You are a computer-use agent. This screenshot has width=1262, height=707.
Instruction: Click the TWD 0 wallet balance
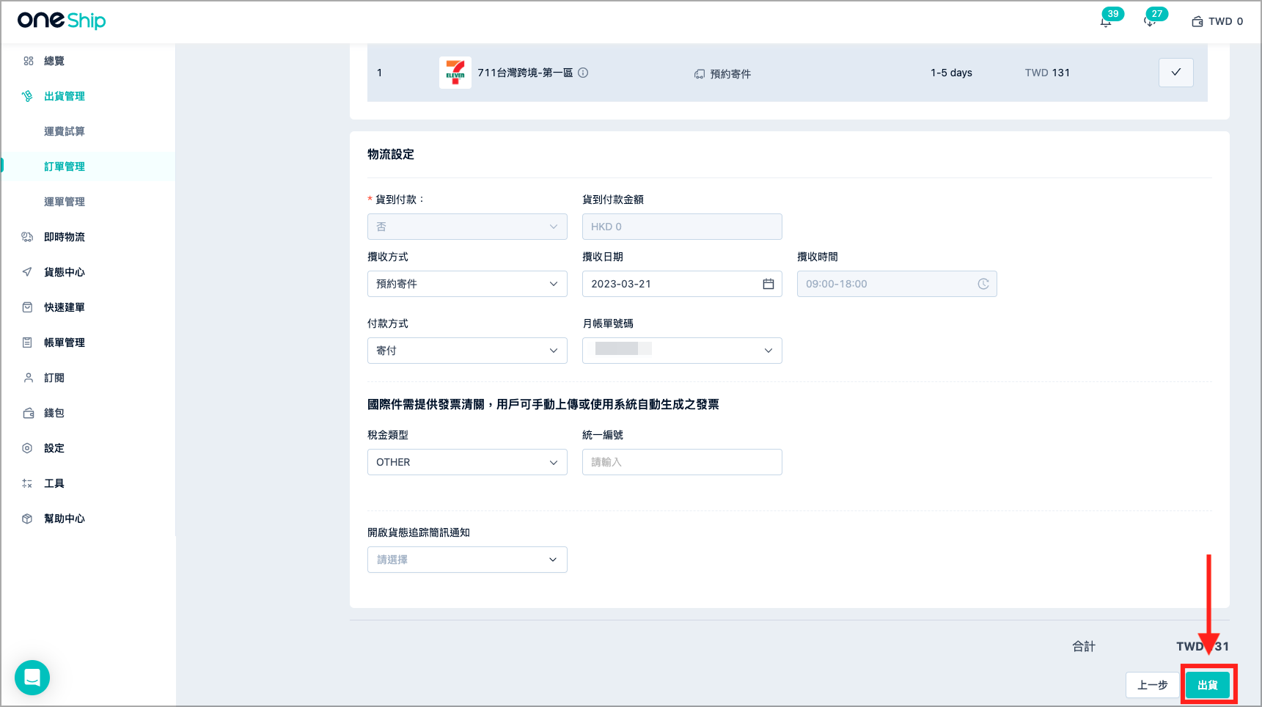point(1217,21)
